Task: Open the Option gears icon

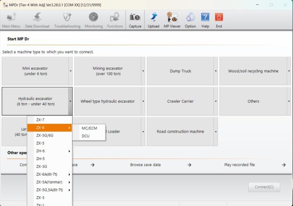Action: coord(190,20)
